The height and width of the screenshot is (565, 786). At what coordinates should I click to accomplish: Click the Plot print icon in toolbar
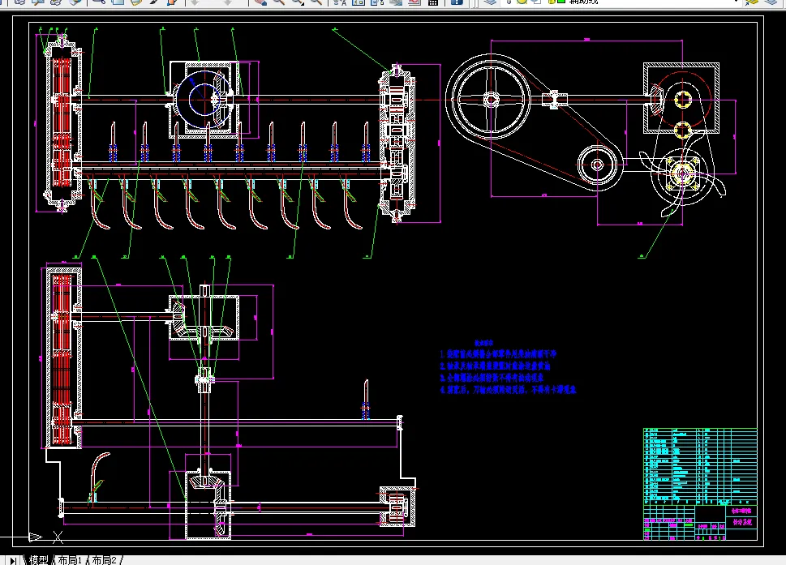(20, 2)
